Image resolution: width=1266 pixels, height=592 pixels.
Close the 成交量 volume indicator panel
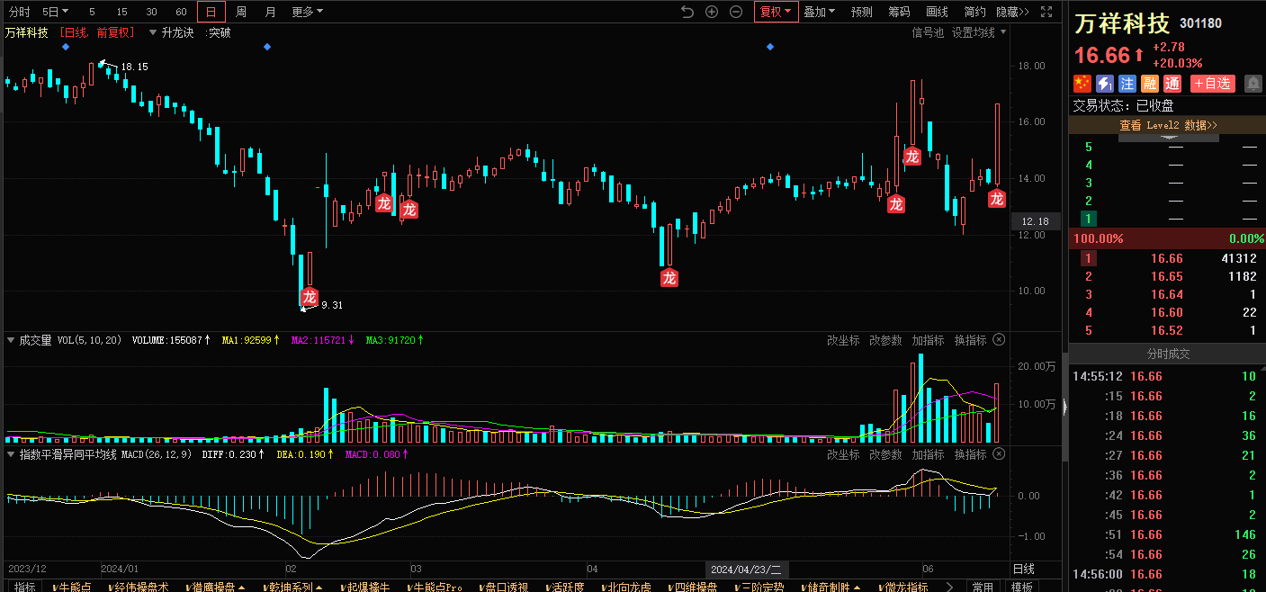click(x=998, y=340)
